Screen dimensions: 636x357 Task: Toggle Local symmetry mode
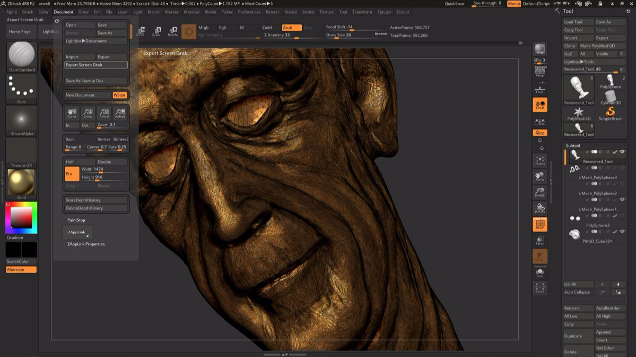pos(540,105)
